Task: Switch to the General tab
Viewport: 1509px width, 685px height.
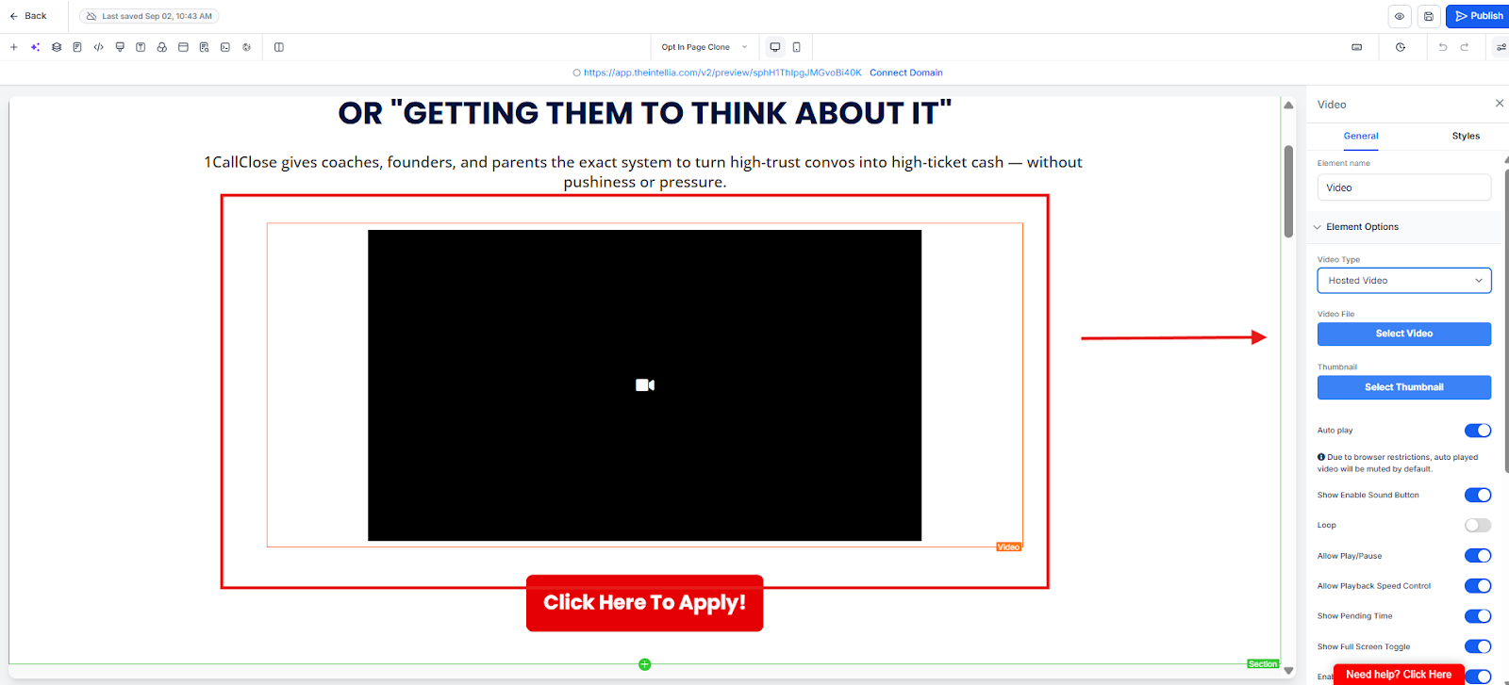Action: tap(1361, 136)
